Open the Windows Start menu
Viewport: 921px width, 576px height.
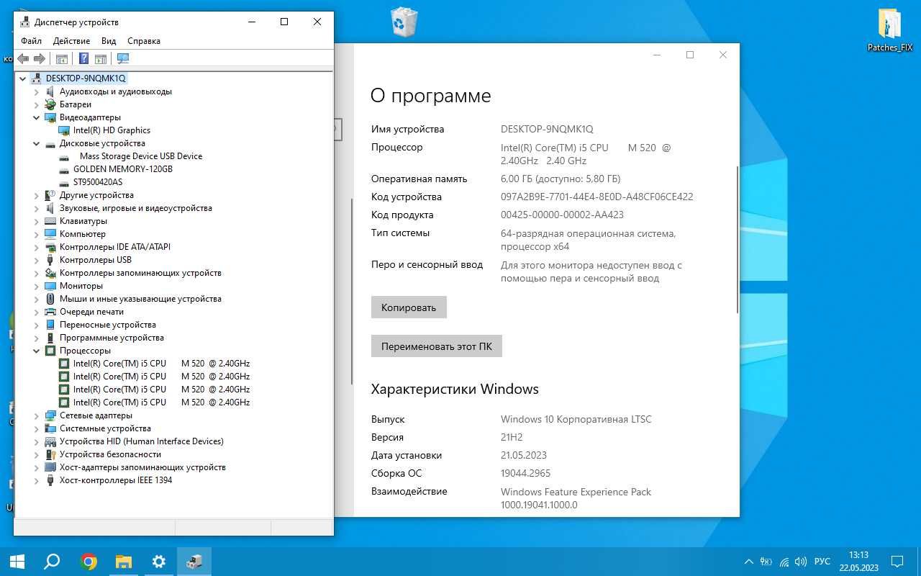pyautogui.click(x=17, y=562)
